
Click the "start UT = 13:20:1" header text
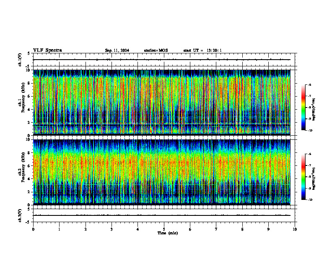202,50
